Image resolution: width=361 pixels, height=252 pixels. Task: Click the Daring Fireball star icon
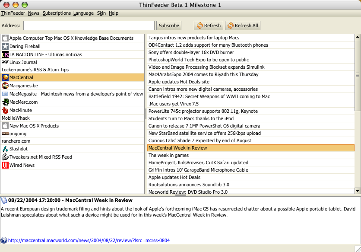pyautogui.click(x=5, y=46)
